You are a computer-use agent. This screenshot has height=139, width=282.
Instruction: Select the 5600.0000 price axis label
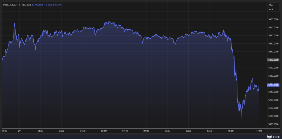coord(273,20)
